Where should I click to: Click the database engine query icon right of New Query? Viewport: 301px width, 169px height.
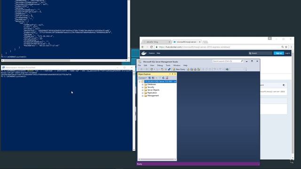[x=188, y=69]
